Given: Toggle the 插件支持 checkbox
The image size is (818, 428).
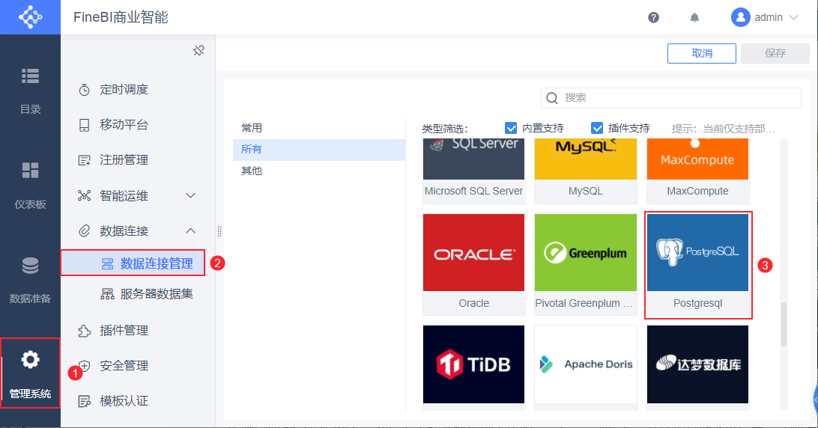Looking at the screenshot, I should 597,128.
